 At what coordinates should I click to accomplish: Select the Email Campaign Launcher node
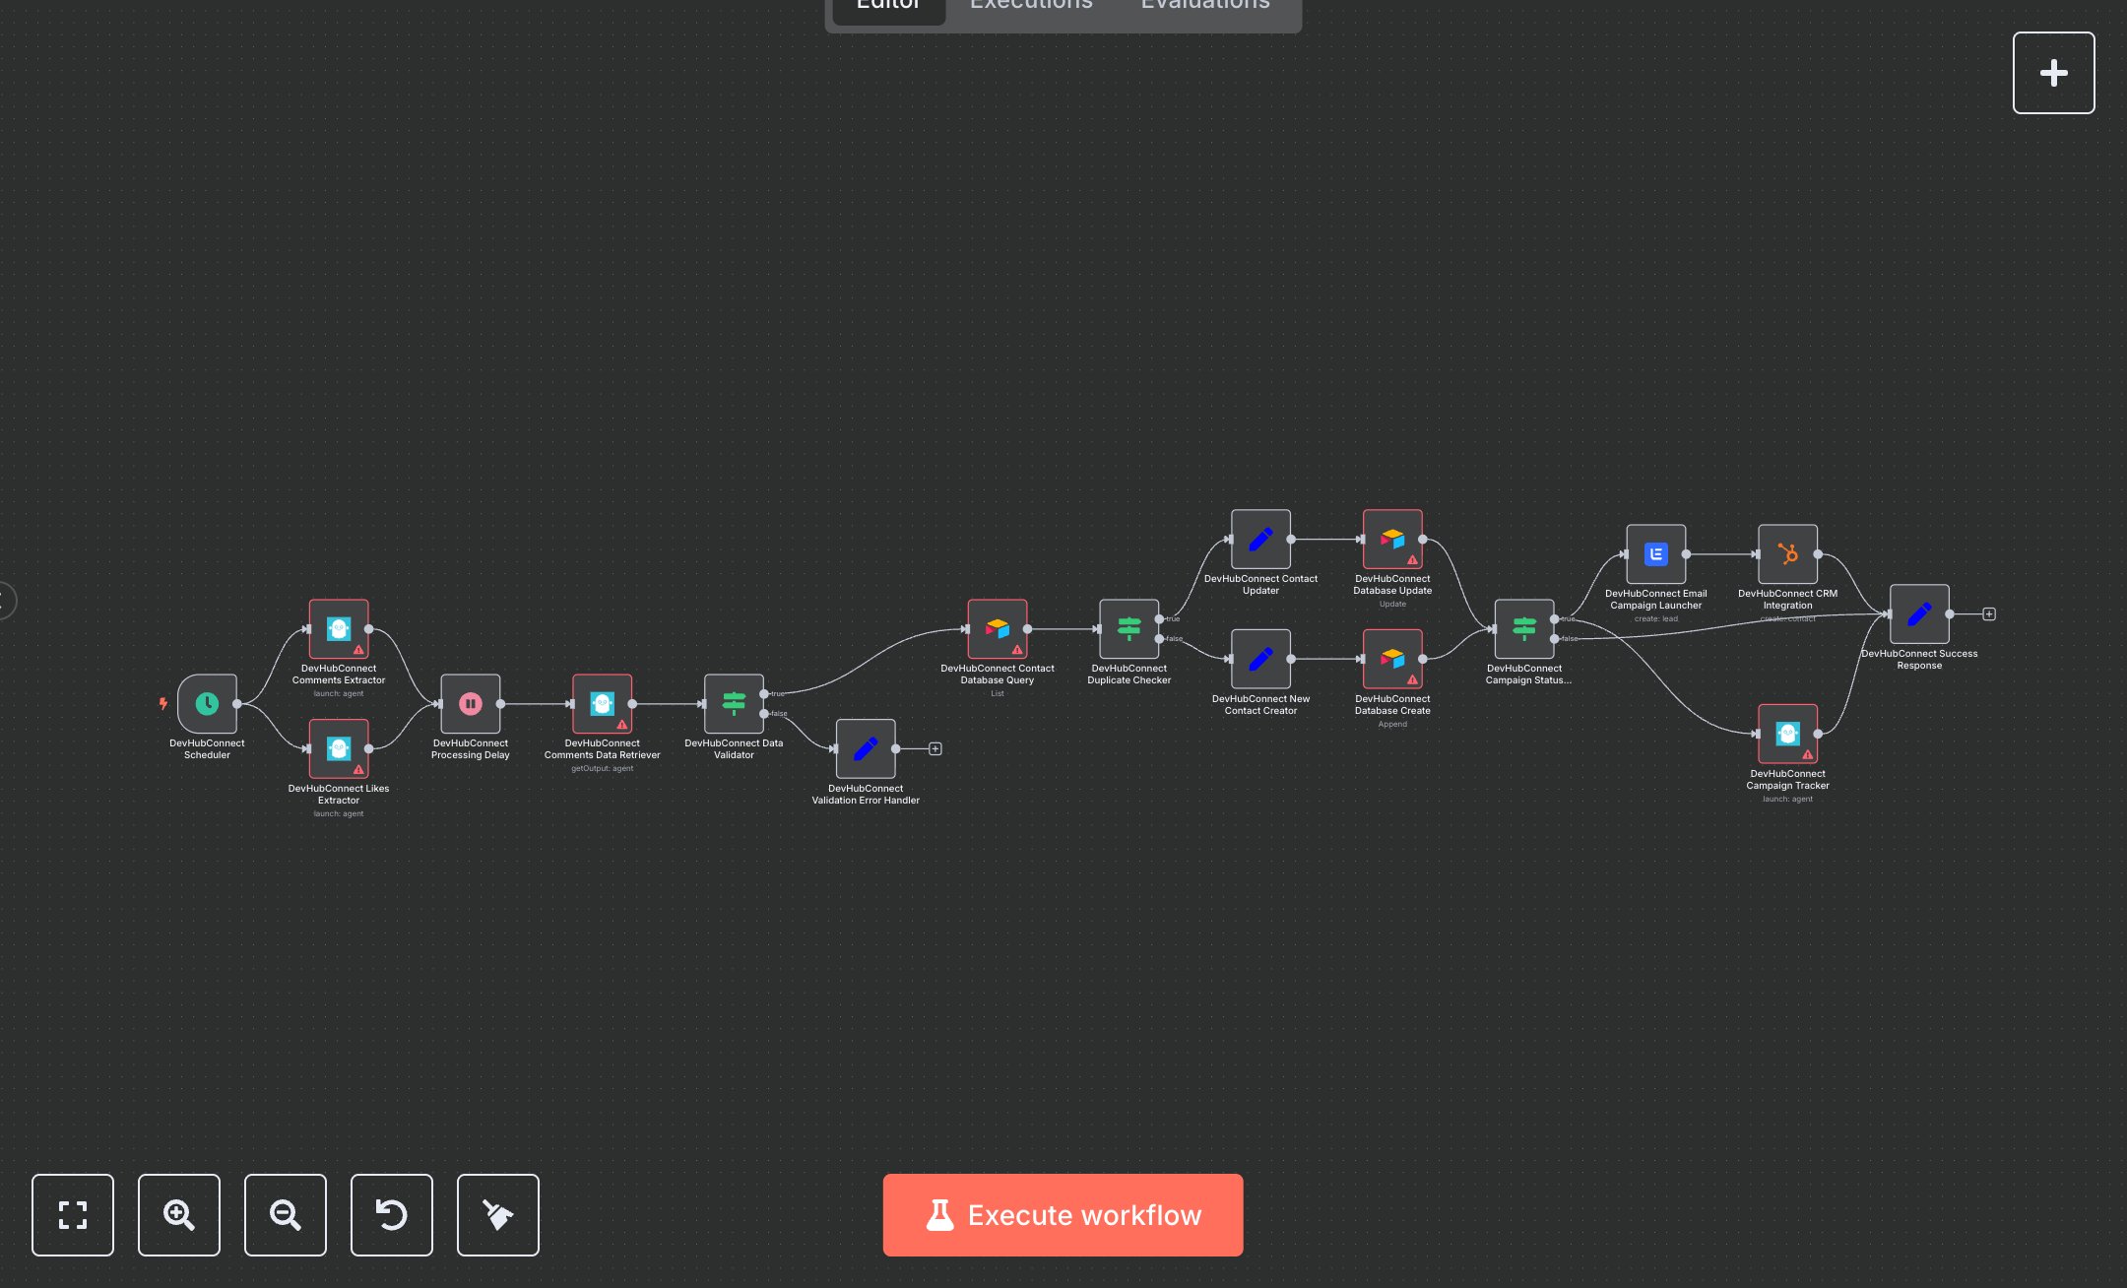pyautogui.click(x=1655, y=554)
